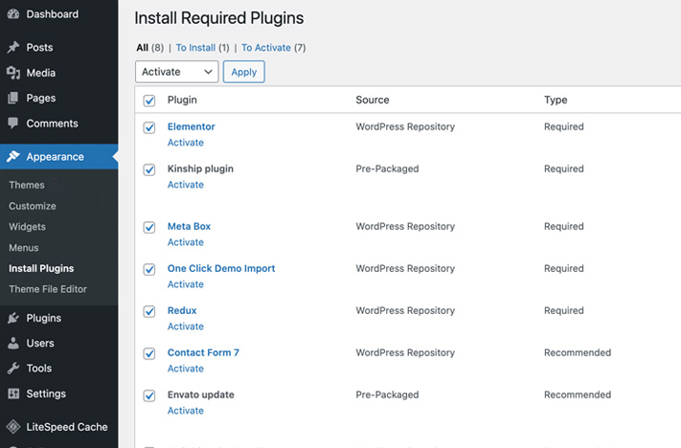681x448 pixels.
Task: Toggle the select-all checkbox in table header
Action: pos(149,101)
